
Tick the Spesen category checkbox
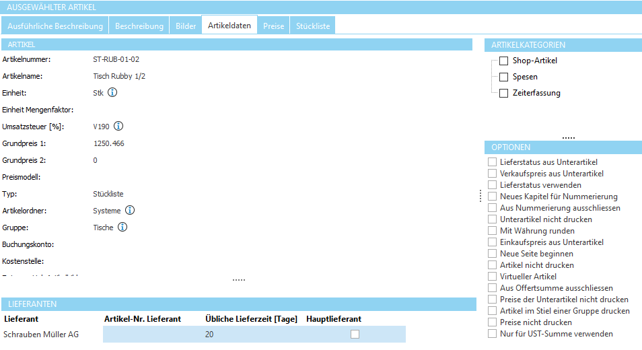pyautogui.click(x=503, y=77)
